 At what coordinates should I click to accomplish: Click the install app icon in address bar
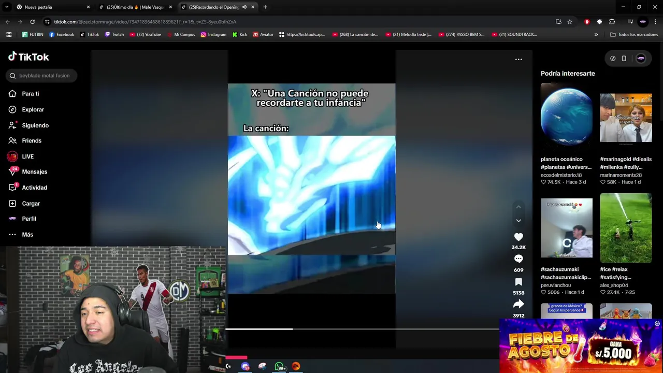coord(558,22)
